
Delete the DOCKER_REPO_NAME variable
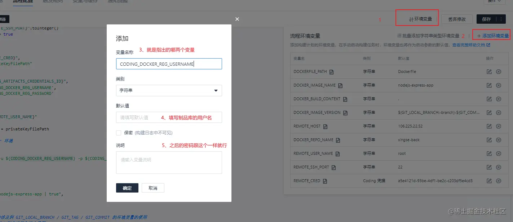[499, 140]
